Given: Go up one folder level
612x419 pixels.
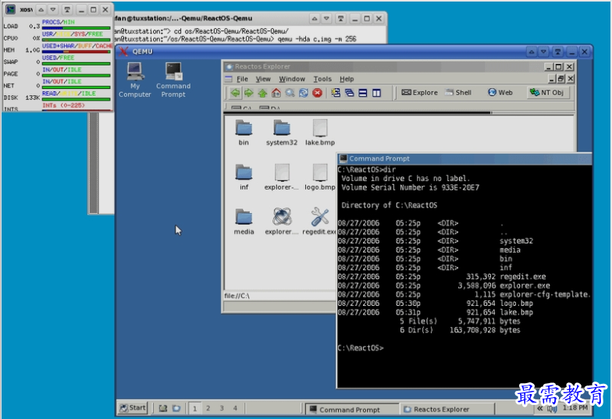Looking at the screenshot, I should [262, 93].
